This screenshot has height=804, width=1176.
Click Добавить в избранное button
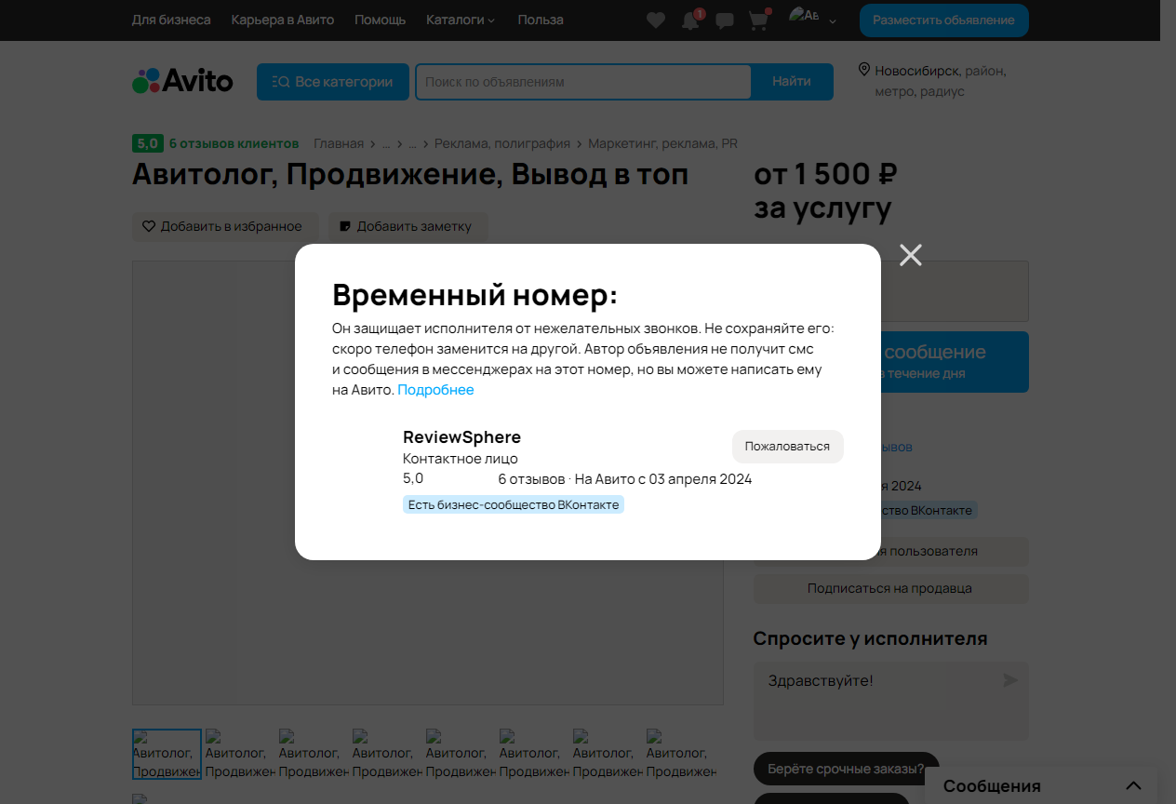[225, 226]
